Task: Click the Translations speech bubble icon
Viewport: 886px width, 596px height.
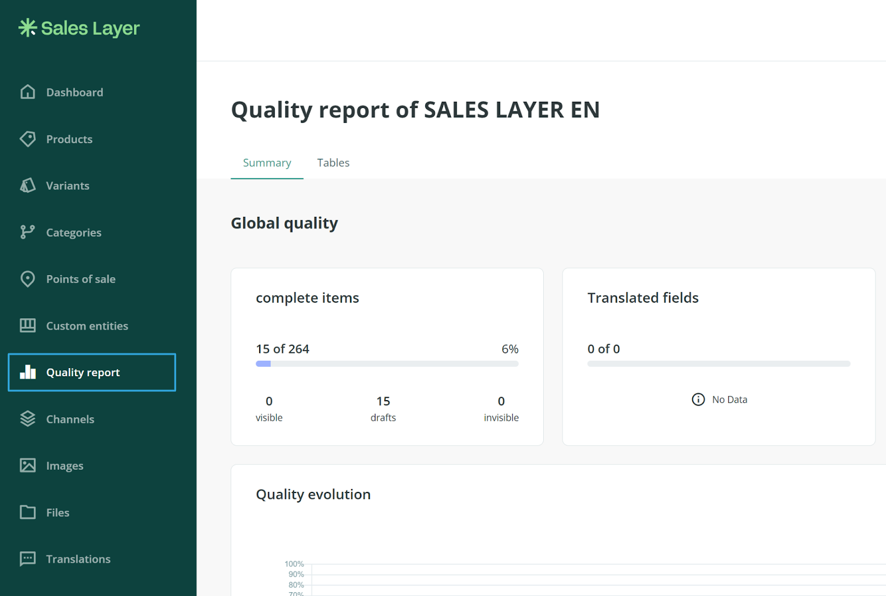Action: point(28,559)
